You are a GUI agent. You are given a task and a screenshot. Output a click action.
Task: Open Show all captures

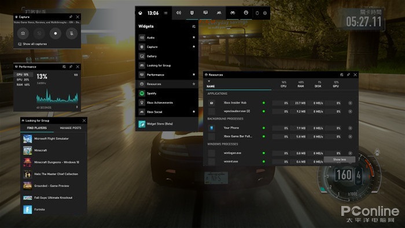coord(32,44)
